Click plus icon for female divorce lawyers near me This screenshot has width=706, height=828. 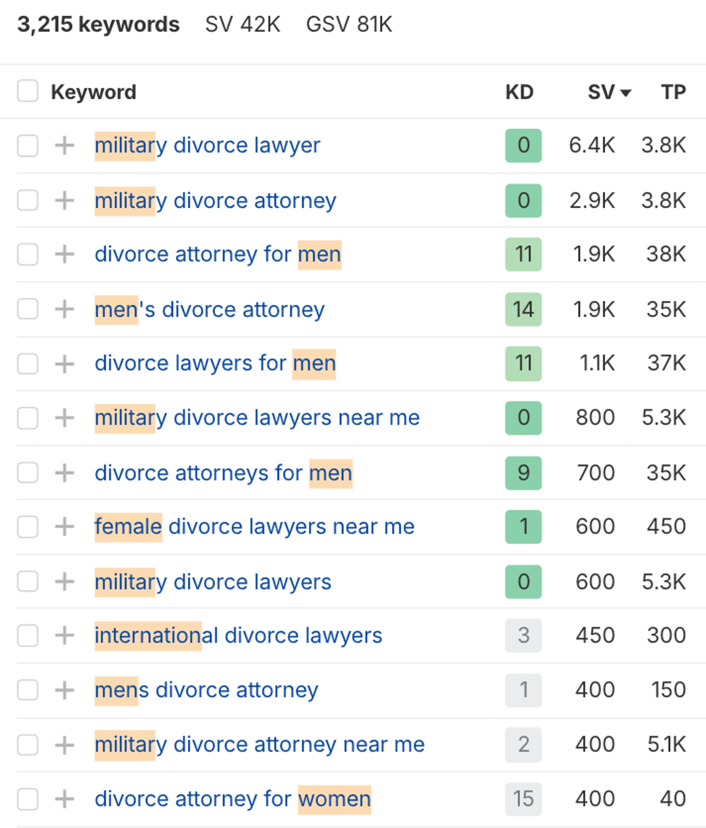click(x=64, y=527)
